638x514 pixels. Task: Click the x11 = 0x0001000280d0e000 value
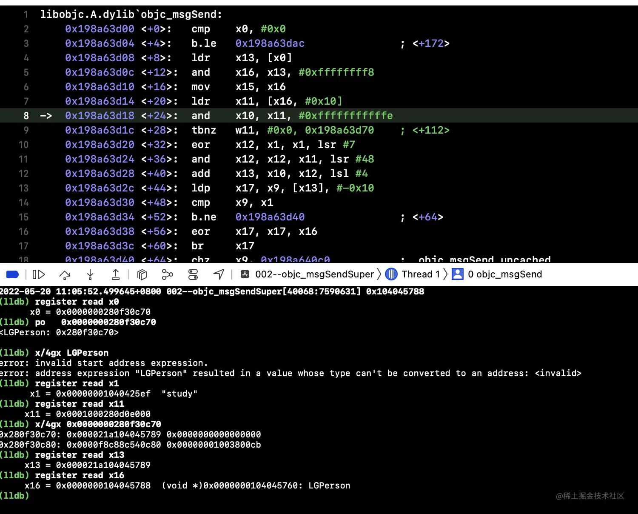coord(88,414)
